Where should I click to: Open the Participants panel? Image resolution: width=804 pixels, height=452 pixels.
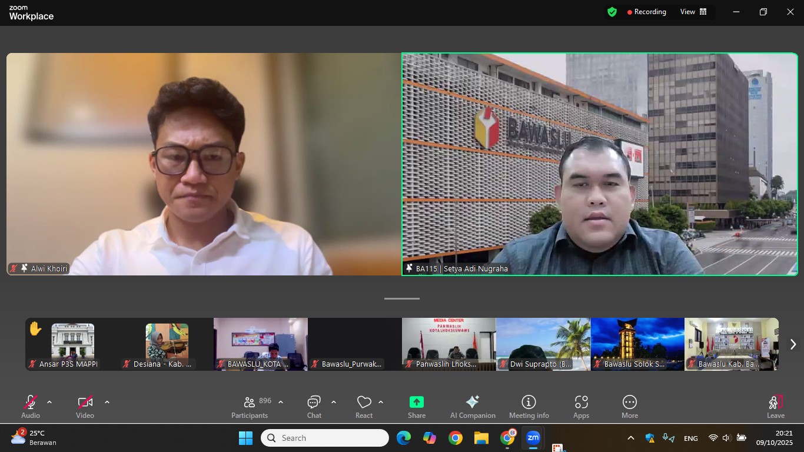(250, 407)
